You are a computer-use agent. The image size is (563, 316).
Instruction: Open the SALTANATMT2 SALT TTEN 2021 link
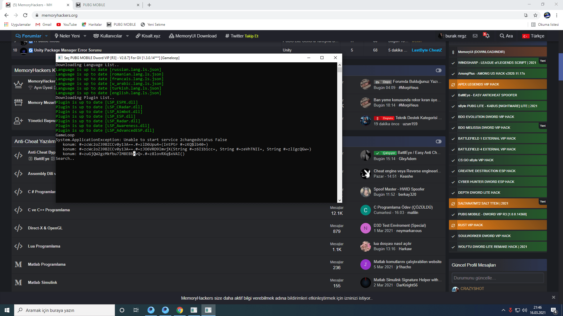[498, 203]
